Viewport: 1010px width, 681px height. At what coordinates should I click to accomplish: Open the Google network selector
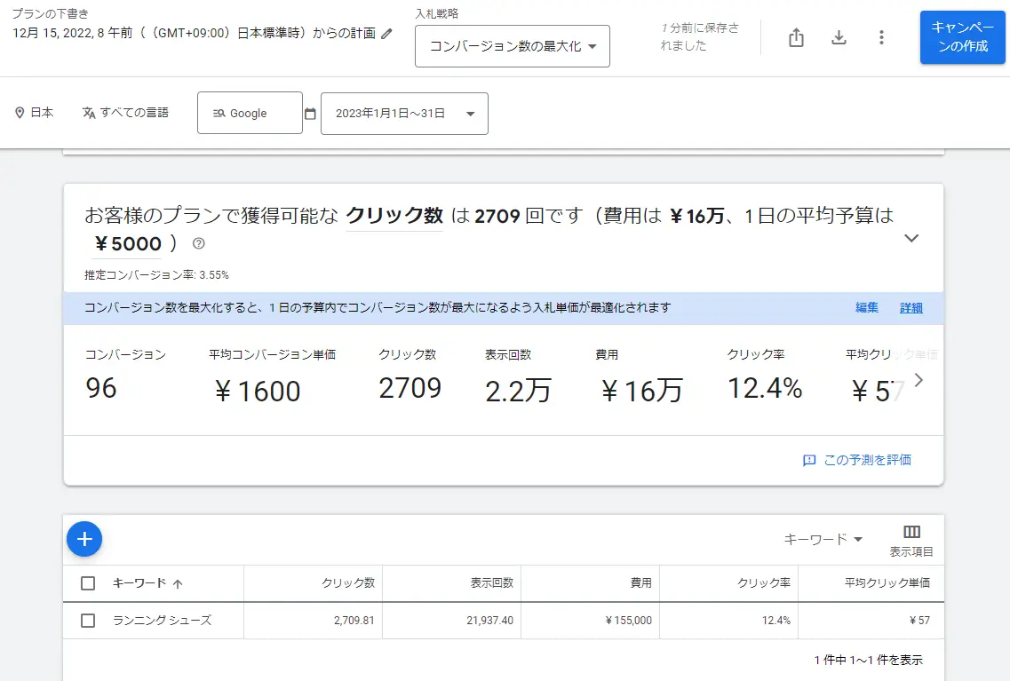[250, 114]
